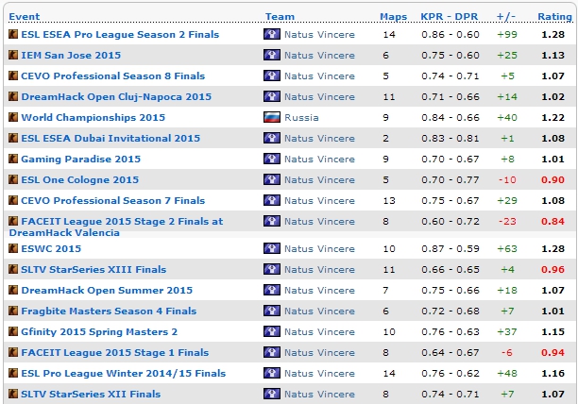This screenshot has height=404, width=578.
Task: Click the game icon beside ESL Pro League Winter 2014/15
Action: [x=13, y=373]
